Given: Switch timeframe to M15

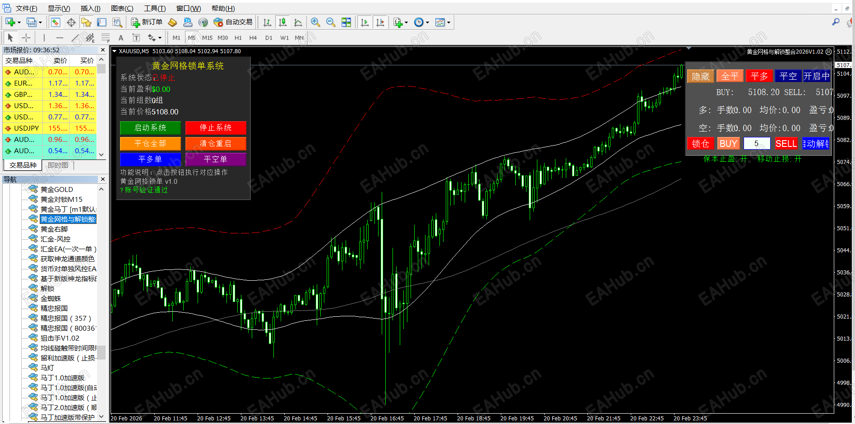Looking at the screenshot, I should click(208, 38).
